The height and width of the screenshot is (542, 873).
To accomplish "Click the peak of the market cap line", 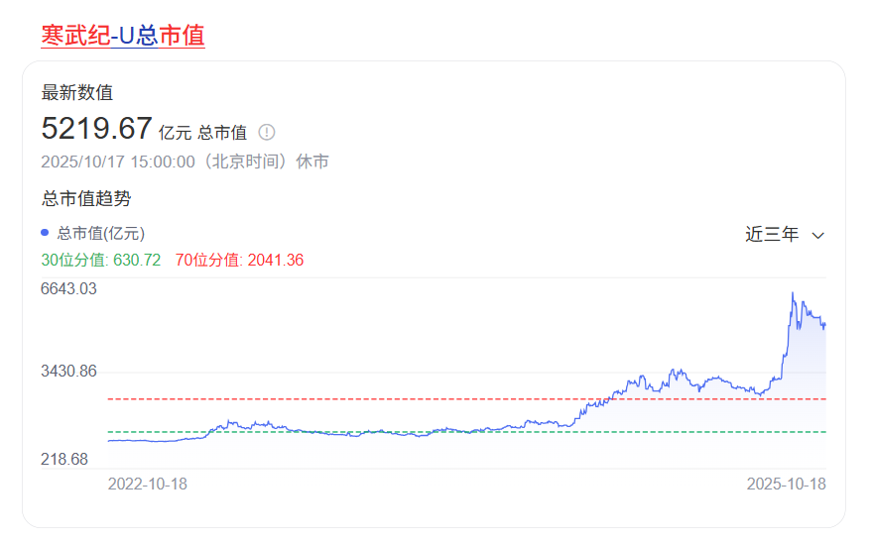I will [x=793, y=293].
